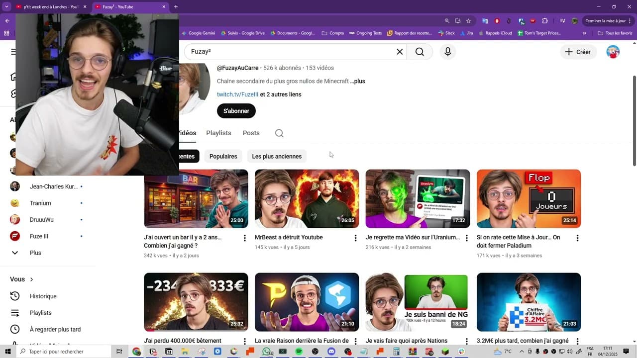Screen dimensions: 637x358
Task: Open your account avatar menu
Action: (613, 52)
